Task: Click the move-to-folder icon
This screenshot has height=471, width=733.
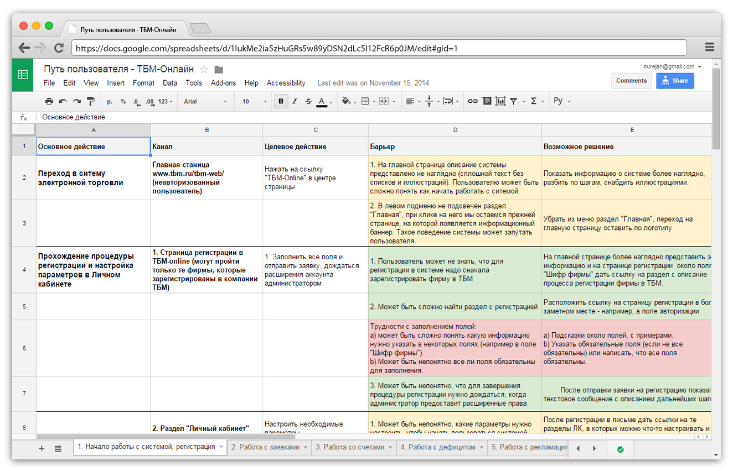Action: tap(219, 70)
